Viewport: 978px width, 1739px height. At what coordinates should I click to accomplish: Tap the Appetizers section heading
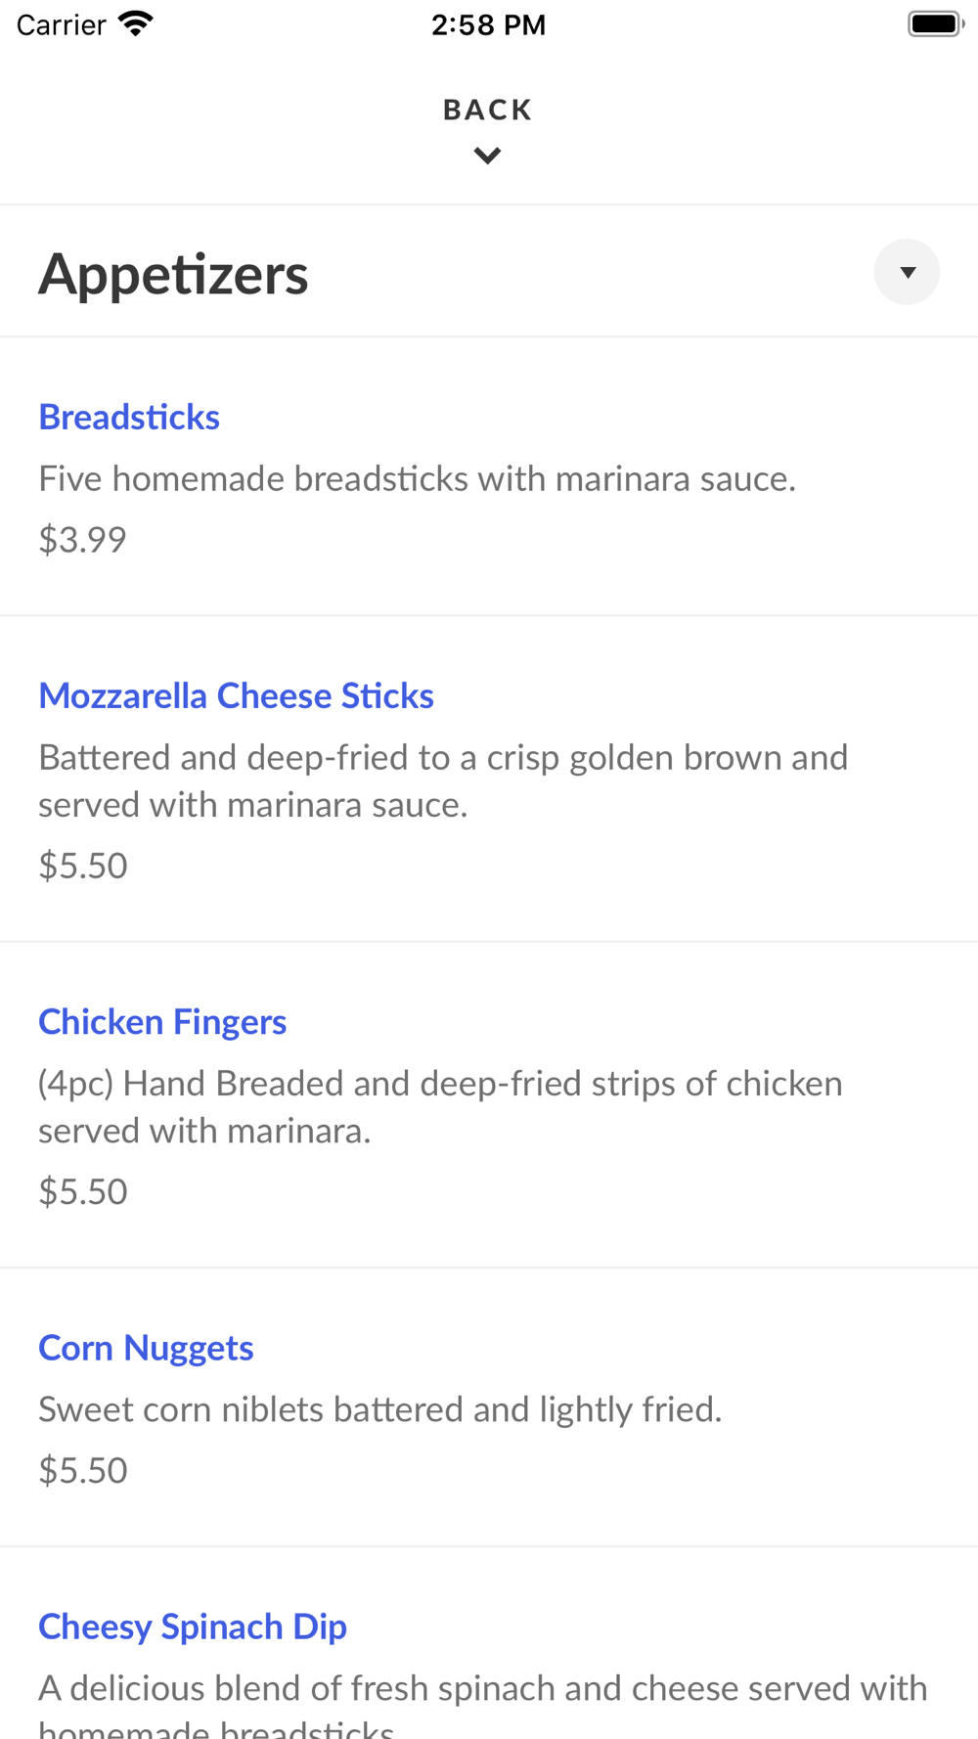[173, 274]
